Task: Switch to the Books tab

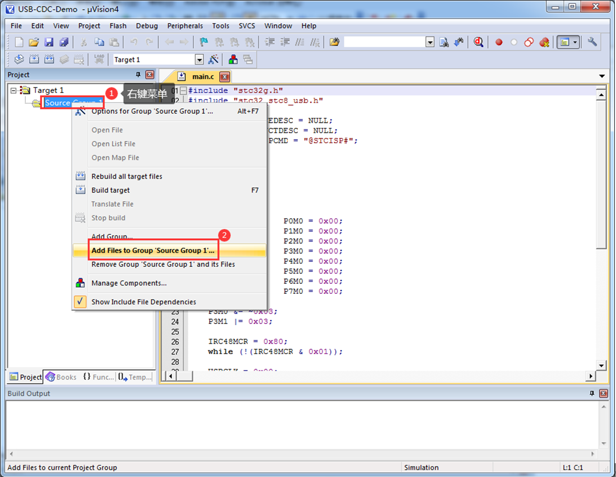Action: click(x=62, y=377)
